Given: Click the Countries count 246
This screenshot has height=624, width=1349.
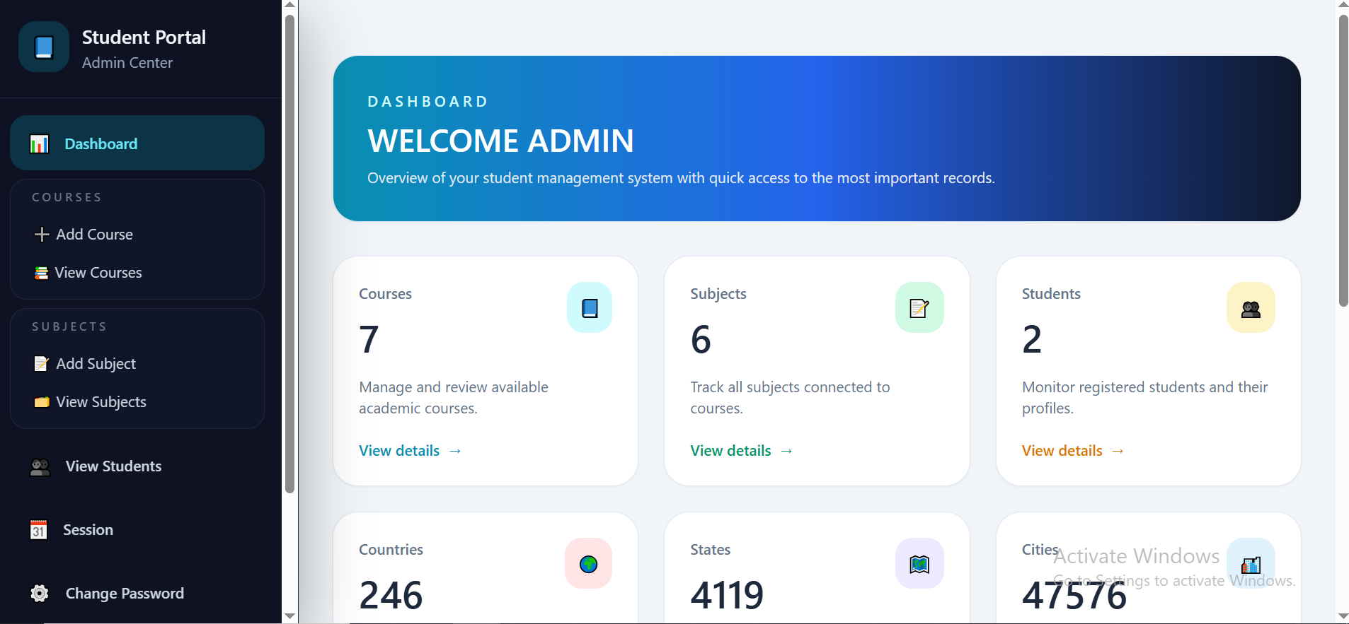Looking at the screenshot, I should pyautogui.click(x=391, y=595).
